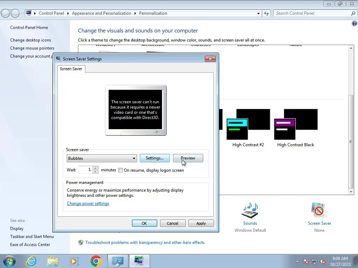Image resolution: width=358 pixels, height=268 pixels.
Task: Click the screen saver Settings button
Action: [x=155, y=158]
